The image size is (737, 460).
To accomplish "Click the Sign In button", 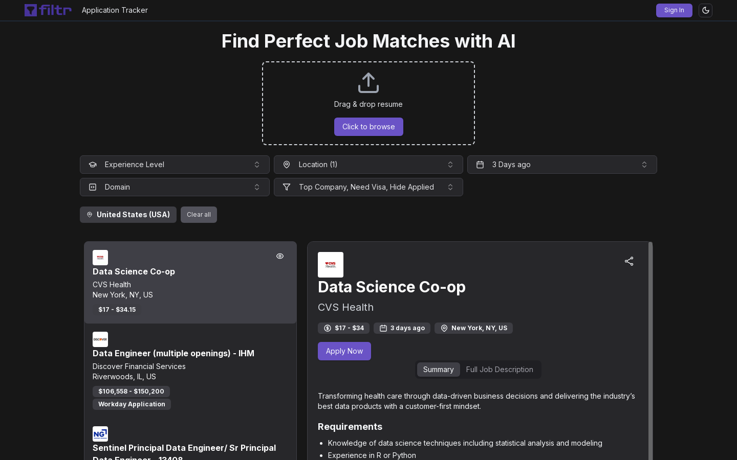I will (x=674, y=10).
